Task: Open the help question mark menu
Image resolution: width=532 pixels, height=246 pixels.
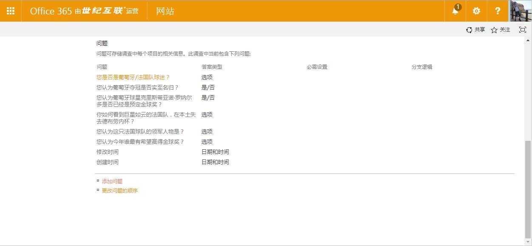Action: tap(497, 11)
